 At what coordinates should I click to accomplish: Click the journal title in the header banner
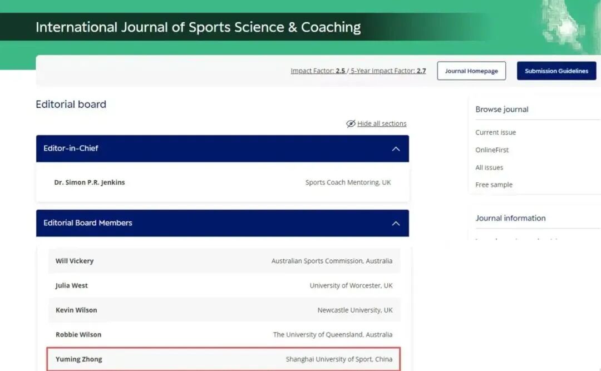pyautogui.click(x=198, y=27)
